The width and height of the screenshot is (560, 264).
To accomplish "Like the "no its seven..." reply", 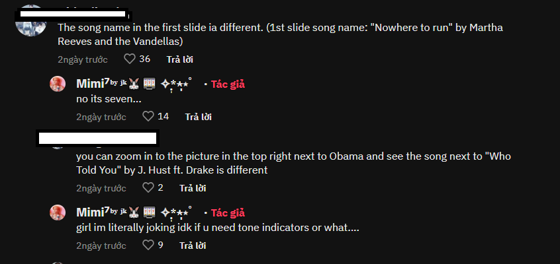I will pyautogui.click(x=148, y=117).
